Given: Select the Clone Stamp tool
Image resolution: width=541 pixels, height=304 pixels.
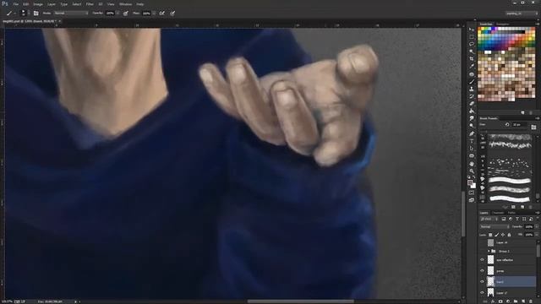Looking at the screenshot, I should (x=472, y=89).
